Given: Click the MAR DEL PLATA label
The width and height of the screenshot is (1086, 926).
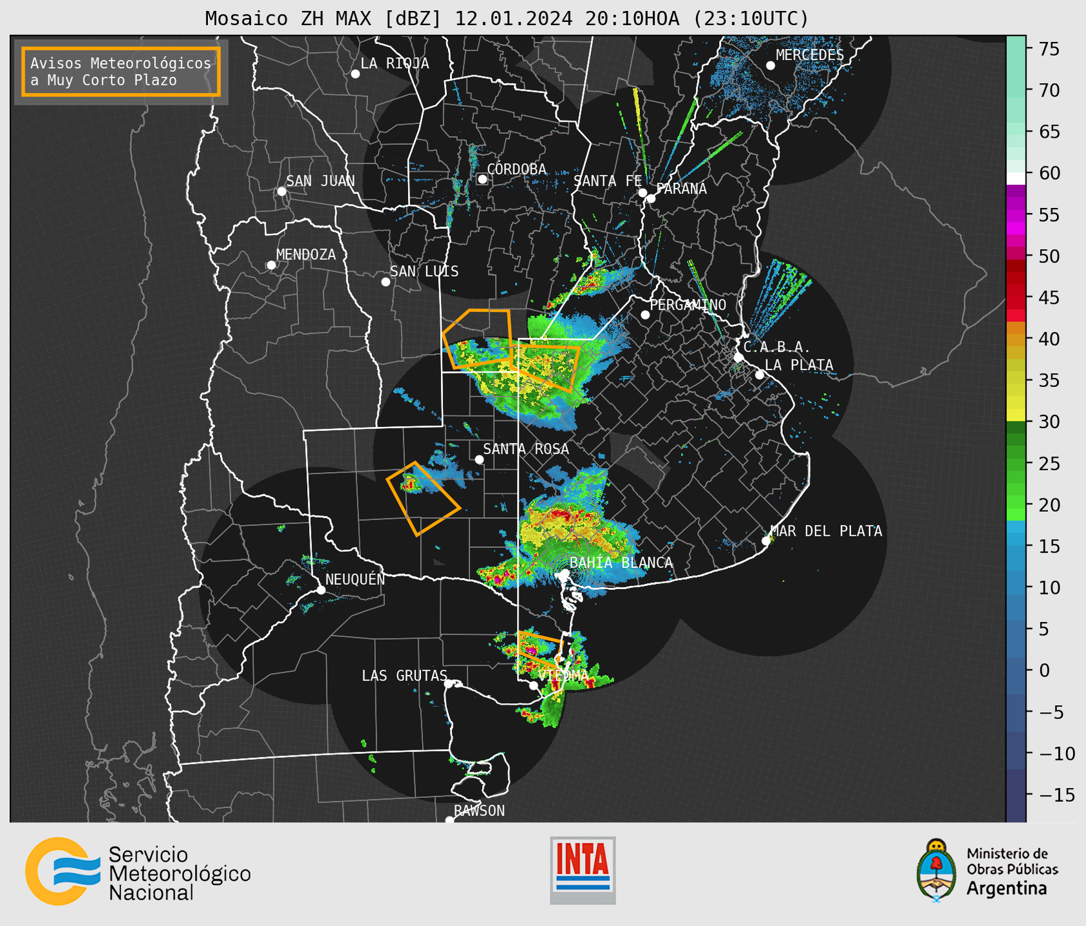Looking at the screenshot, I should tap(826, 531).
